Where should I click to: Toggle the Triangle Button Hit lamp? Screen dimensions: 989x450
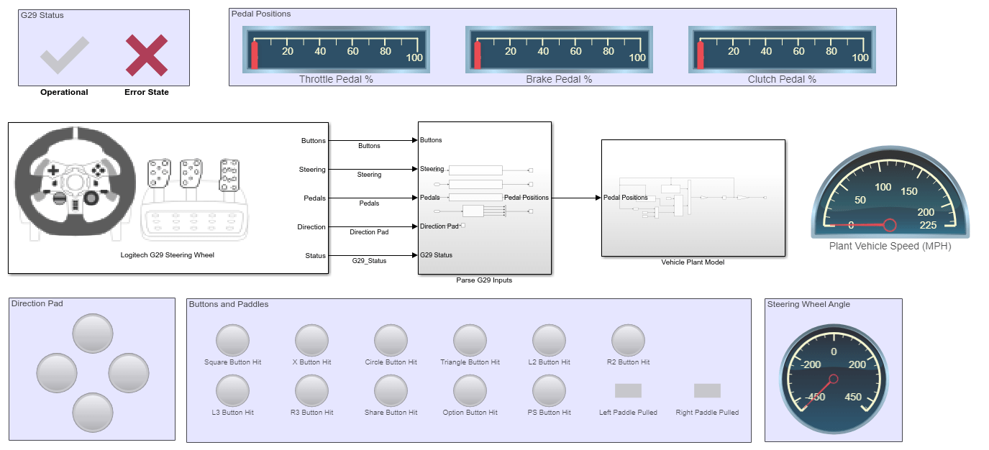pos(470,341)
